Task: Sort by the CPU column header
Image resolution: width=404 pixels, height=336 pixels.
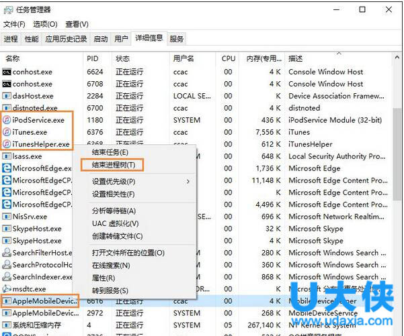Action: tap(229, 59)
